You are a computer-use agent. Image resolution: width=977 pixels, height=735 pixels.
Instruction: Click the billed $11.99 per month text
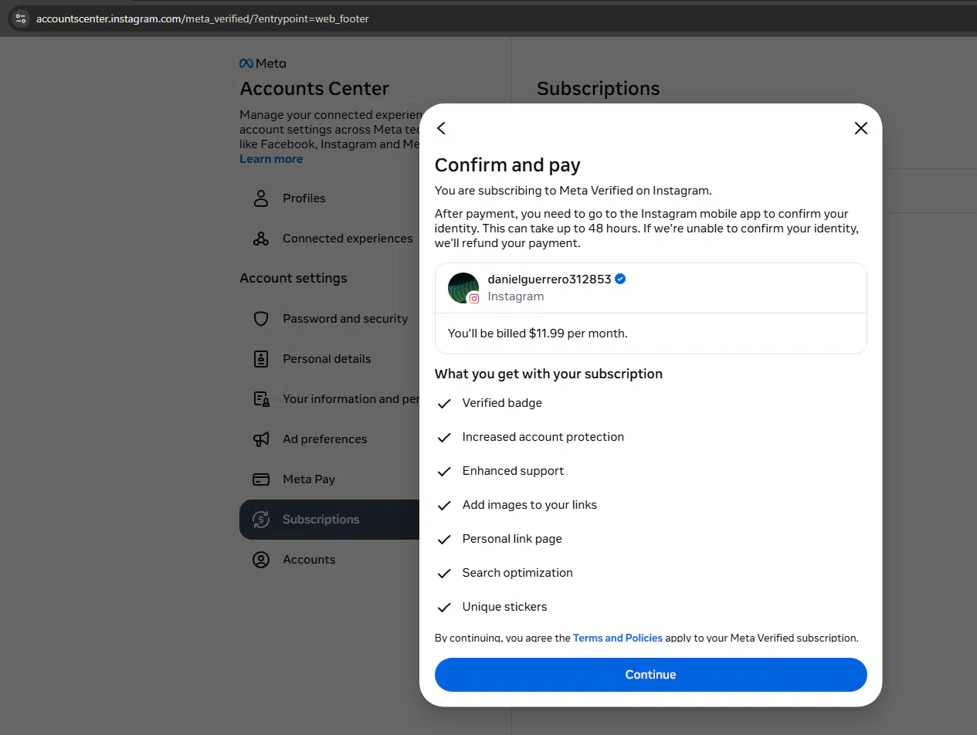coord(538,334)
